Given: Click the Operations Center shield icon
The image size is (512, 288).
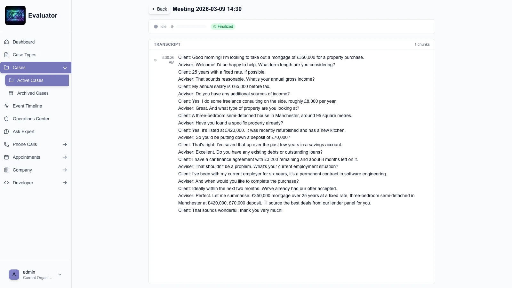Looking at the screenshot, I should [6, 119].
